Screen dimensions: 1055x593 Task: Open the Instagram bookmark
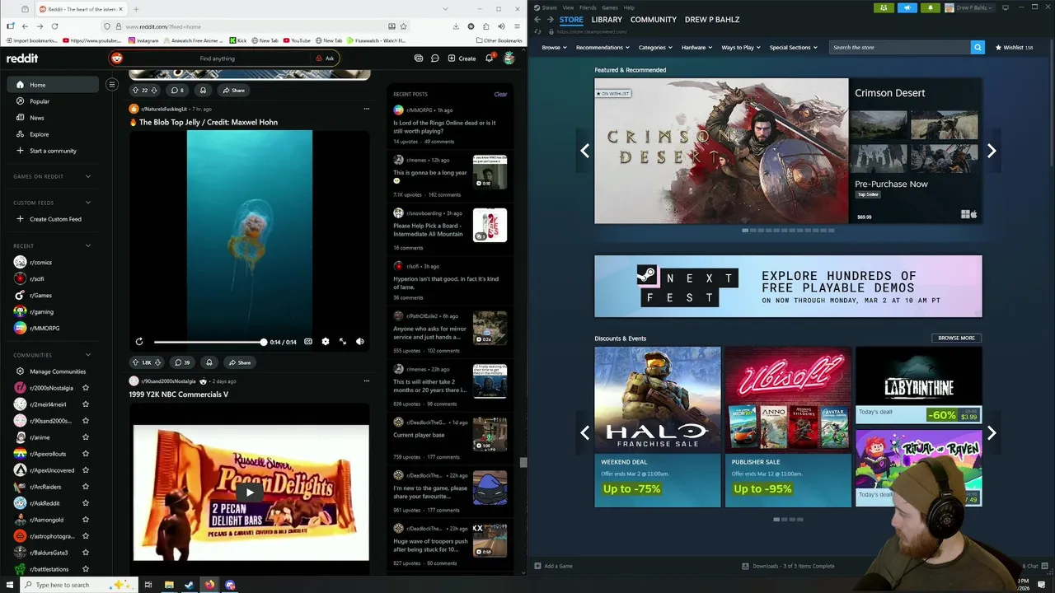click(143, 40)
